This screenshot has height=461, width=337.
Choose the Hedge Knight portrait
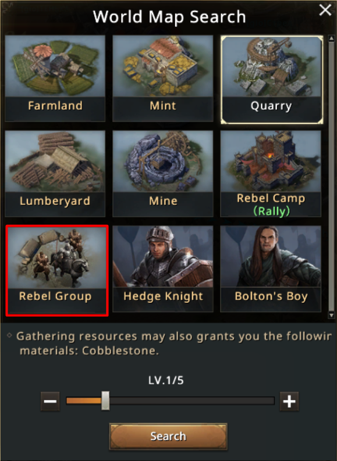(x=163, y=269)
